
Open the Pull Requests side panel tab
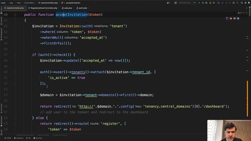tap(1, 34)
